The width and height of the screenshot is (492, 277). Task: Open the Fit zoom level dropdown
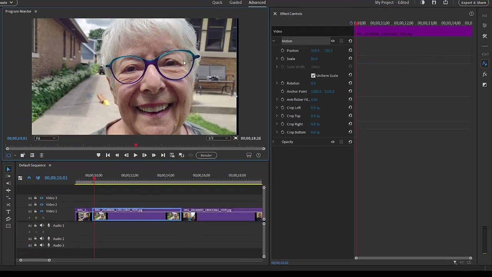click(x=46, y=138)
